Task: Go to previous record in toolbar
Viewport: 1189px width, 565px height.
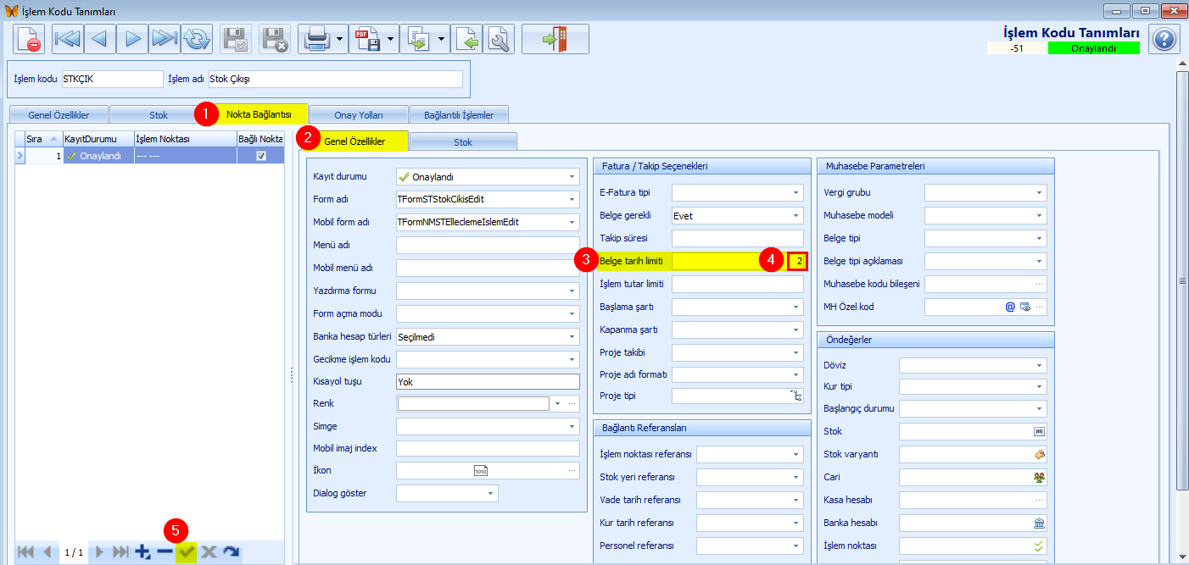Action: [100, 40]
